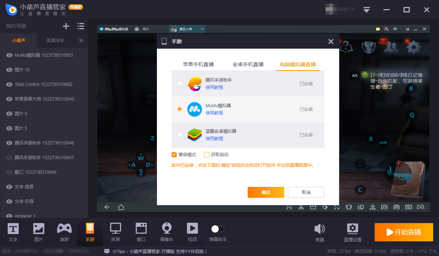Open 使用教程 link for 蓝叠安卓模拟器
Image resolution: width=439 pixels, height=256 pixels.
tap(214, 139)
